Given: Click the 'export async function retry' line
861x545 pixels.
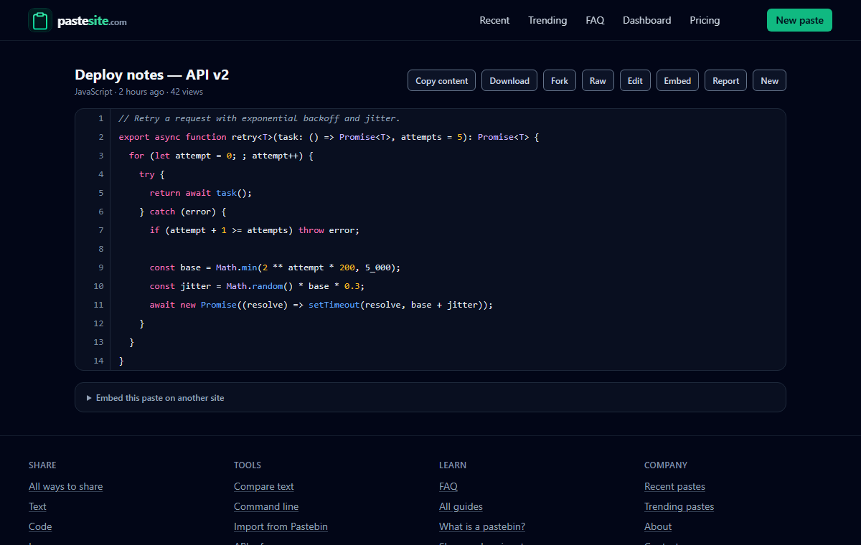Looking at the screenshot, I should point(329,137).
